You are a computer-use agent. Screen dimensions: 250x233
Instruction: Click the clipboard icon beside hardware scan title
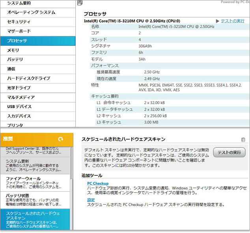coord(243,140)
